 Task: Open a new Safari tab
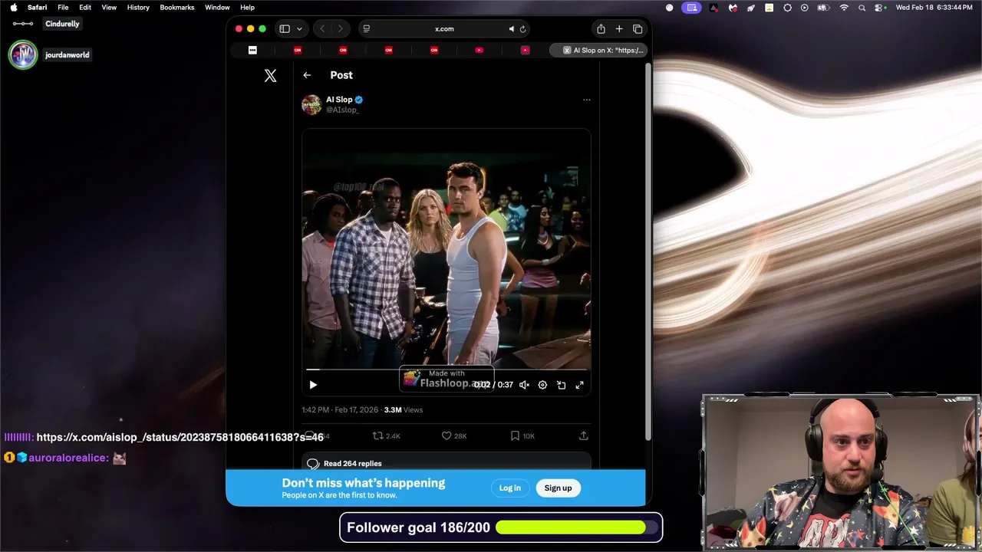coord(619,29)
